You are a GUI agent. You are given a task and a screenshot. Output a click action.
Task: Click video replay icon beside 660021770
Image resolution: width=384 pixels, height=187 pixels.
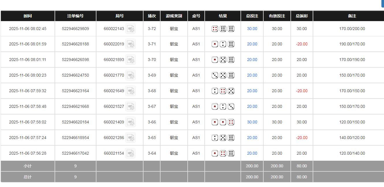tap(131, 75)
